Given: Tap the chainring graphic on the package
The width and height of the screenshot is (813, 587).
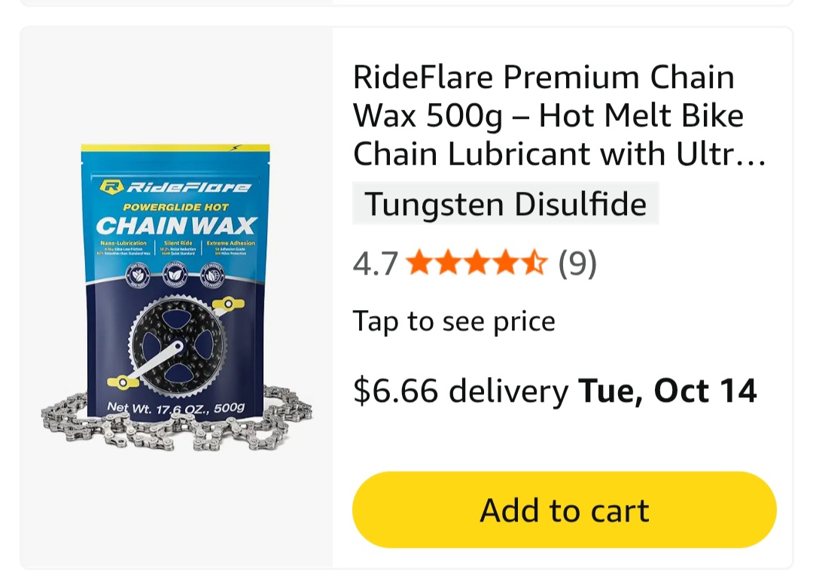Looking at the screenshot, I should point(178,345).
